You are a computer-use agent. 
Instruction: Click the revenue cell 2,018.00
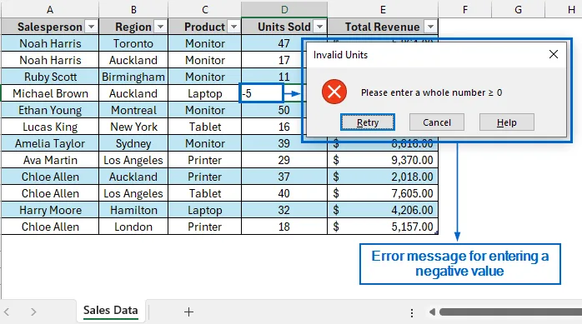pyautogui.click(x=383, y=177)
